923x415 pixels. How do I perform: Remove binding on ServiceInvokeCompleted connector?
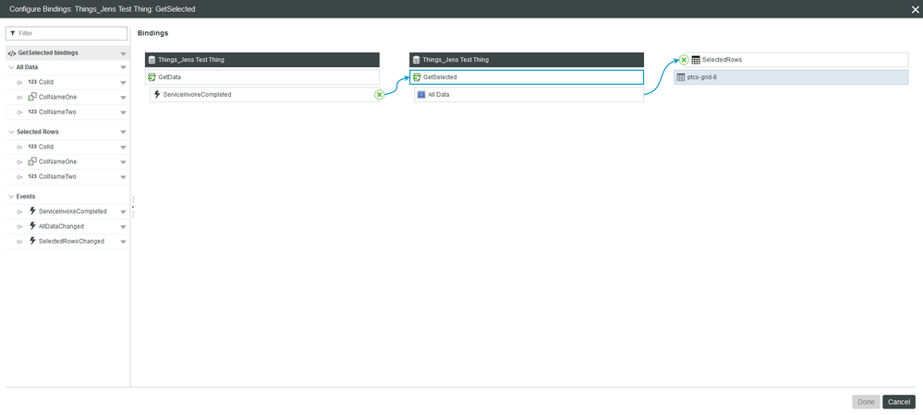pyautogui.click(x=379, y=95)
